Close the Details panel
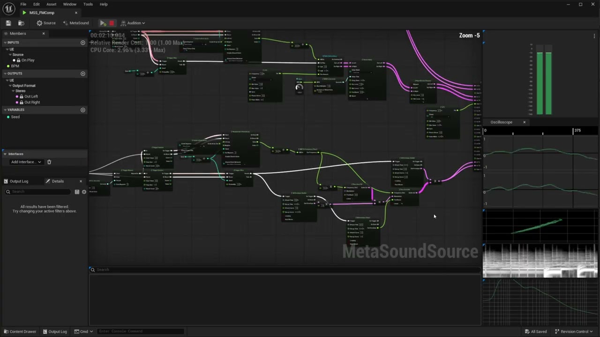The height and width of the screenshot is (337, 600). [81, 181]
